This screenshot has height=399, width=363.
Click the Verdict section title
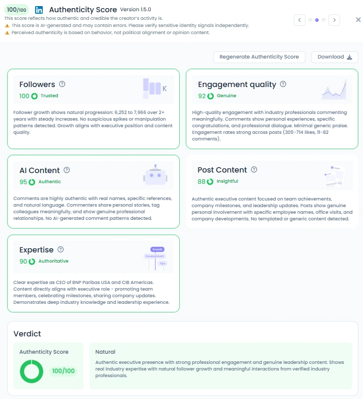click(27, 334)
